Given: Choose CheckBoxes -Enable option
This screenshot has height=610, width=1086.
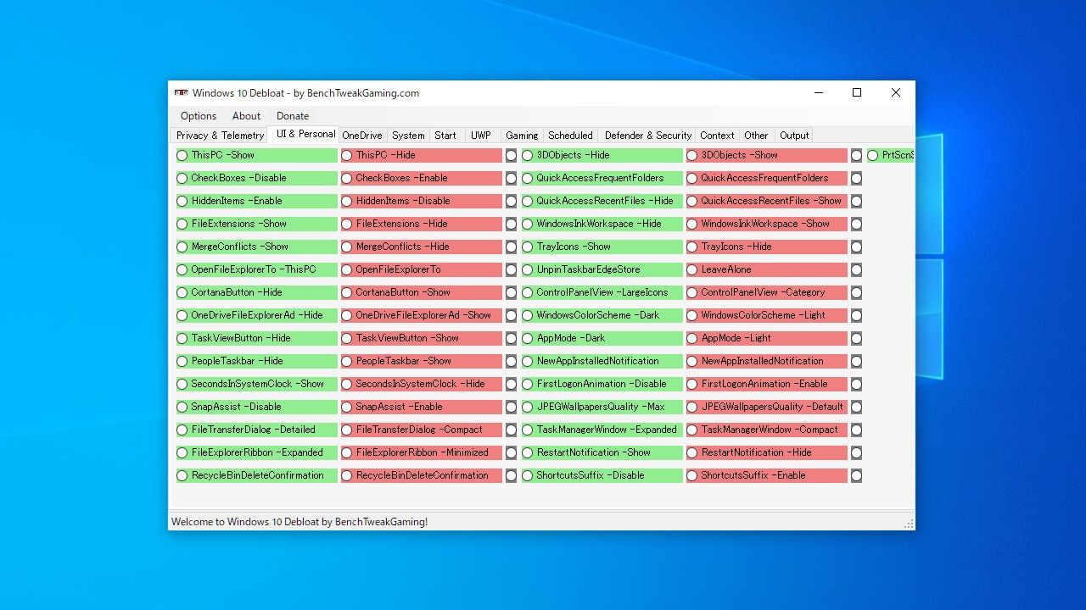Looking at the screenshot, I should coord(421,179).
